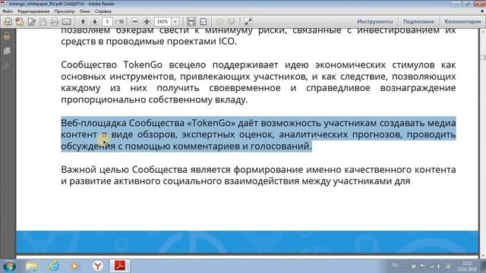486x273 pixels.
Task: Zoom in with the plus button
Action: [x=147, y=21]
